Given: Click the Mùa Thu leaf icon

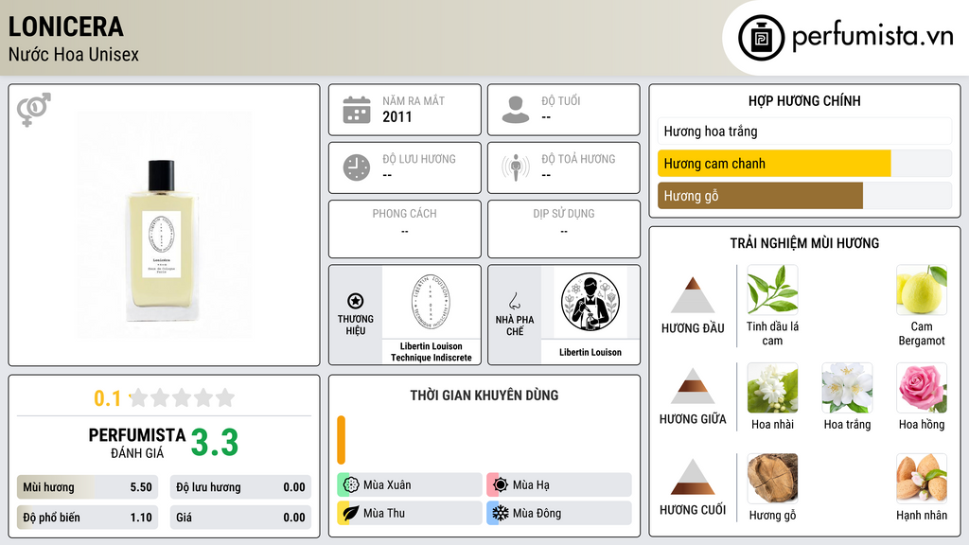Looking at the screenshot, I should (351, 513).
